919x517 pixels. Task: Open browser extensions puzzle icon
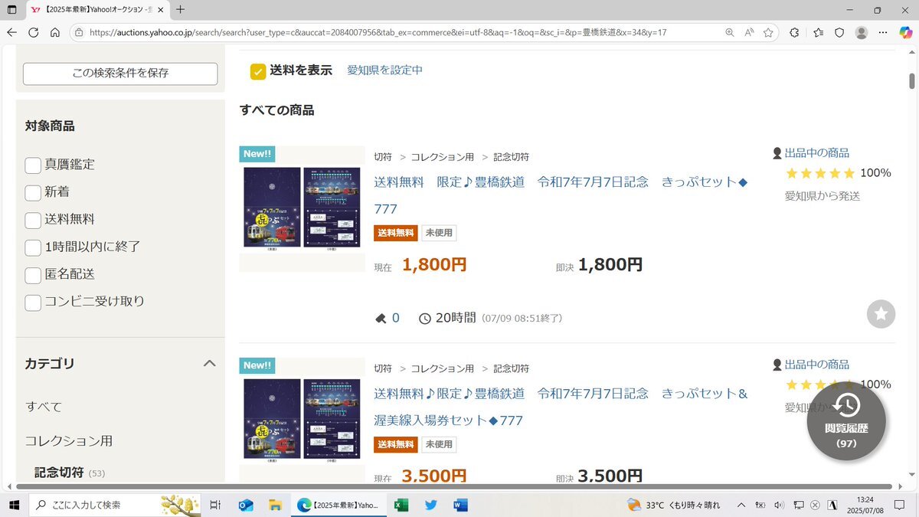[794, 32]
